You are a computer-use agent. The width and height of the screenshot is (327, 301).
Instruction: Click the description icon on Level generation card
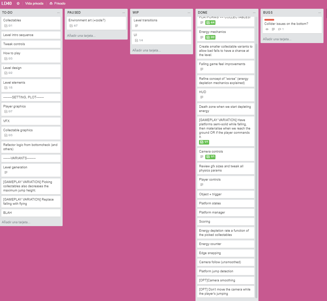click(6, 173)
